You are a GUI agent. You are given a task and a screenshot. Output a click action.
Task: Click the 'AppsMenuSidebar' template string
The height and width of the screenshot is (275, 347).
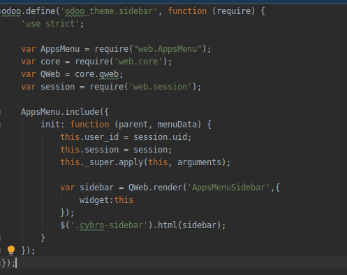228,188
